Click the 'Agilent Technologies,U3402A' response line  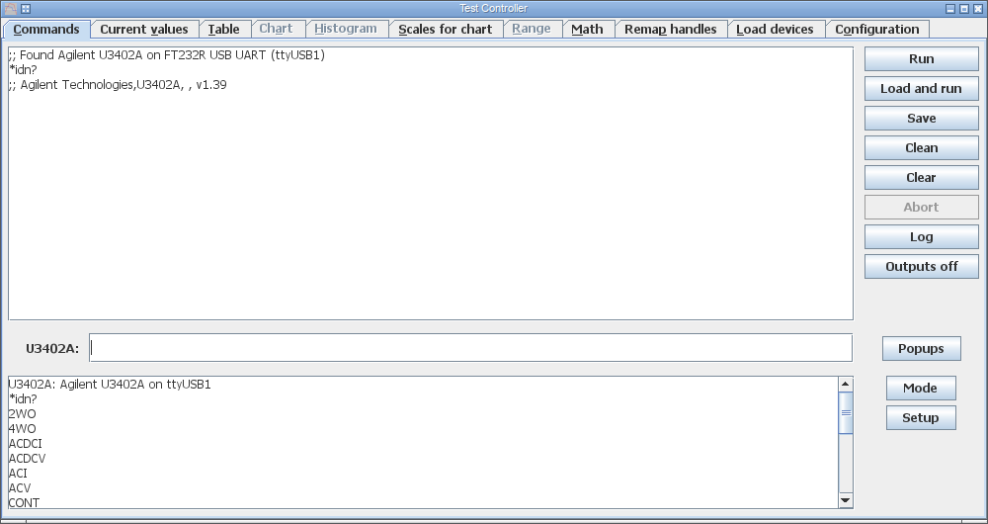[118, 84]
